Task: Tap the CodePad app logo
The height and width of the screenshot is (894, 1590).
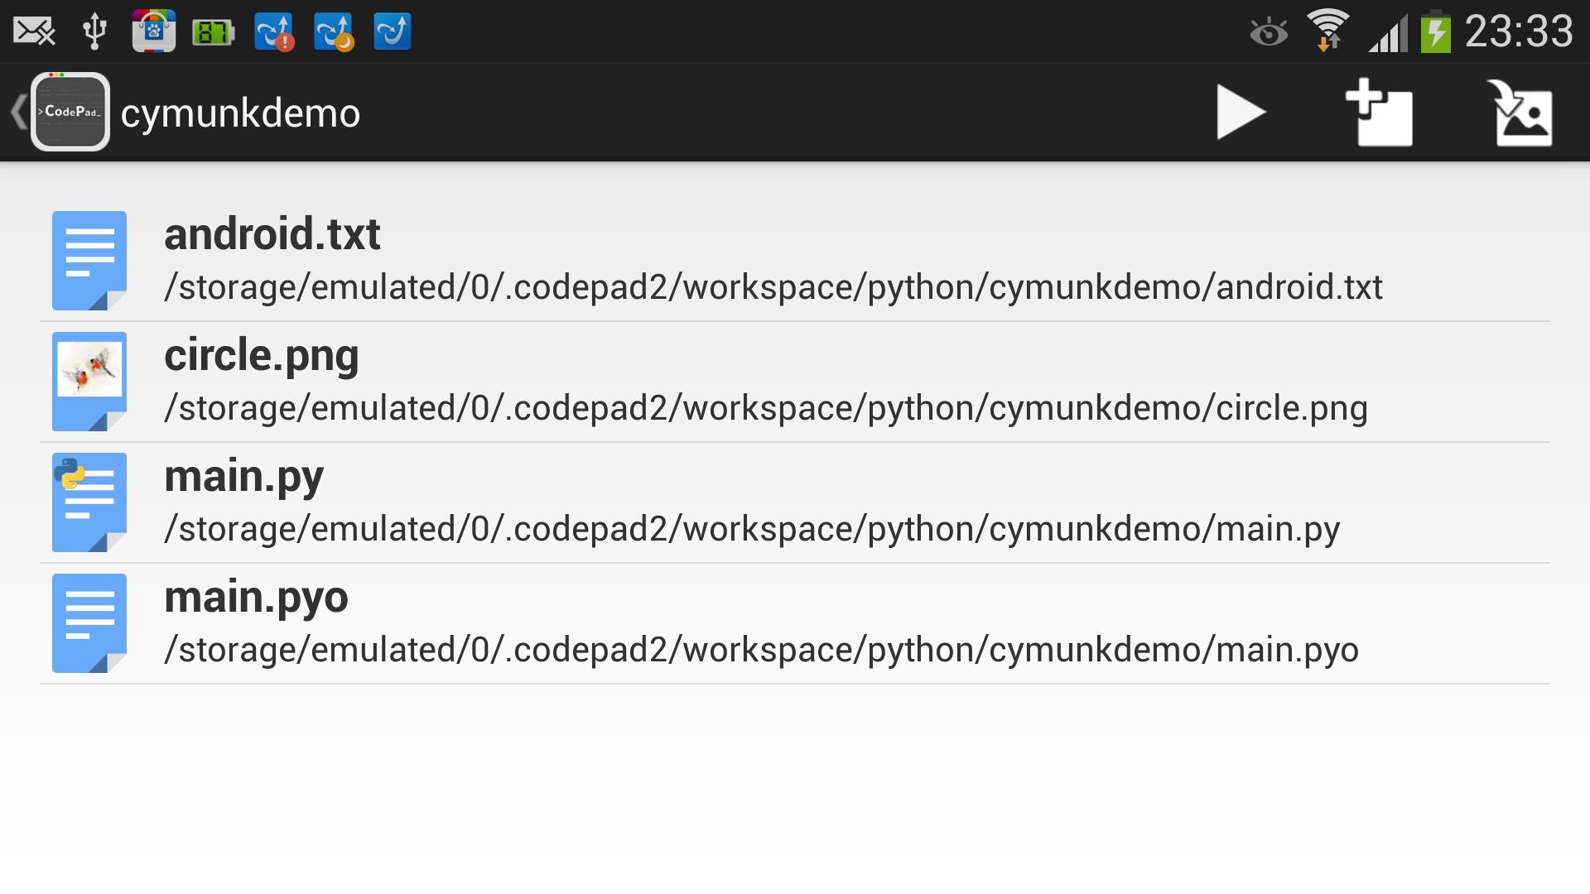Action: pyautogui.click(x=70, y=110)
